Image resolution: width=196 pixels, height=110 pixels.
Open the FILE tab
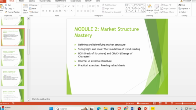coord(2,1)
